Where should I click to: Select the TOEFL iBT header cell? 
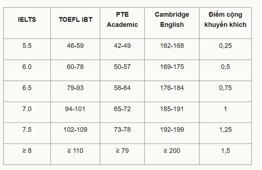click(x=75, y=20)
